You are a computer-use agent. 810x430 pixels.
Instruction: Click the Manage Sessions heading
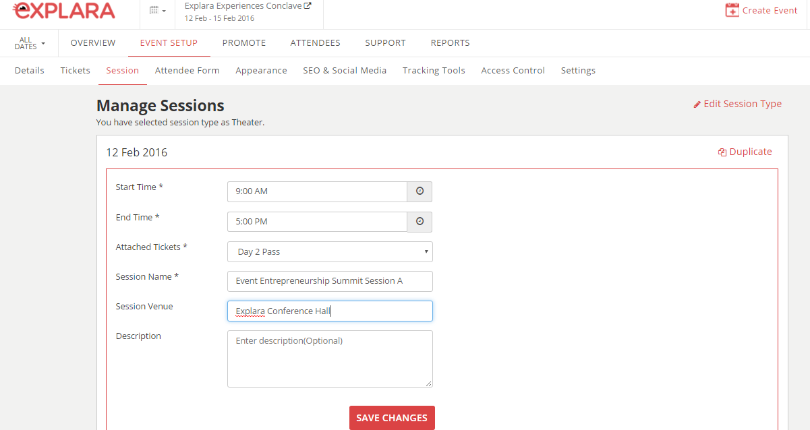[x=161, y=106]
